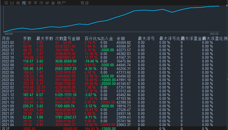Click net deposit -13000.00 in 合计 row
The height and width of the screenshot is (130, 228).
(x=108, y=129)
